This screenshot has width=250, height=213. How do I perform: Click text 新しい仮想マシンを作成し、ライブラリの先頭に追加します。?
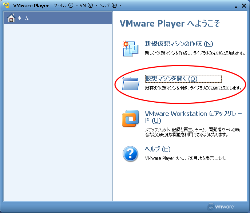pos(195,53)
